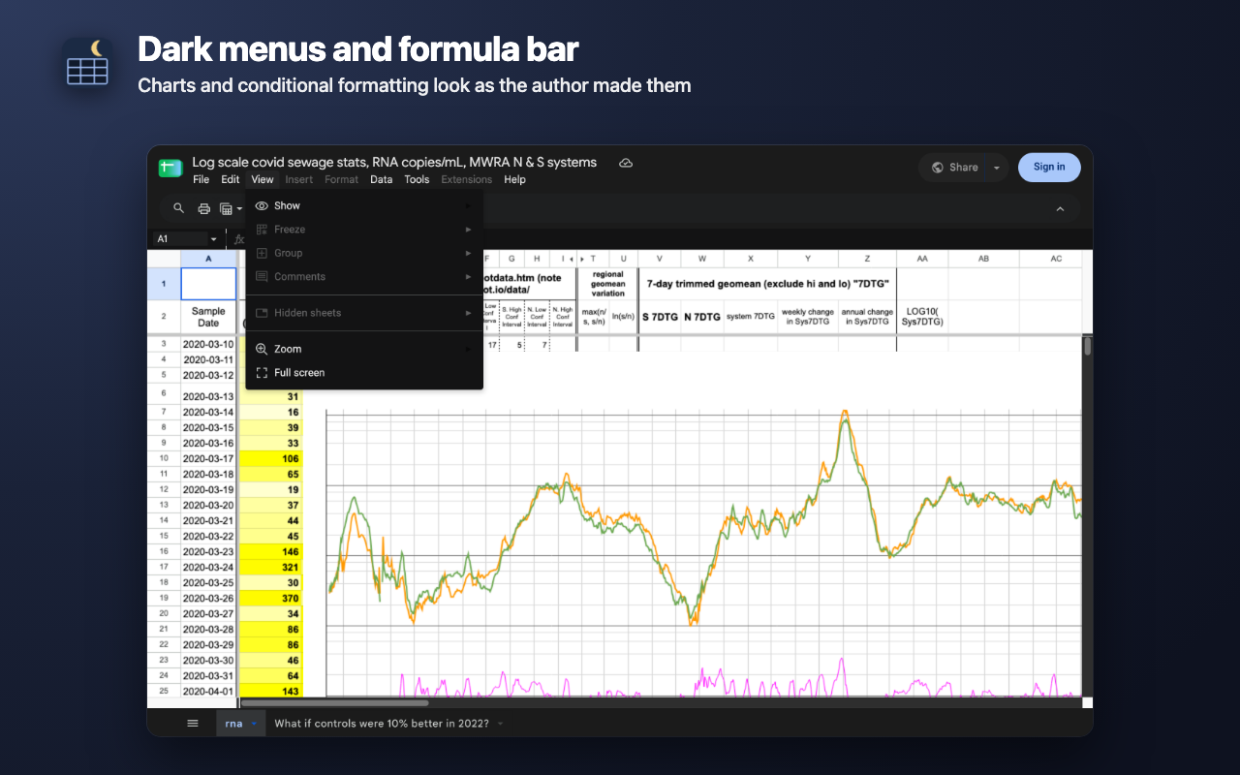
Task: Open the Help menu
Action: 514,179
